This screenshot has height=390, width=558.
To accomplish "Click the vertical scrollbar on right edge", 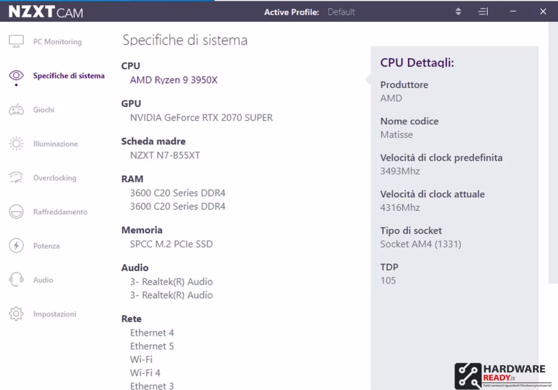I will coord(553,153).
